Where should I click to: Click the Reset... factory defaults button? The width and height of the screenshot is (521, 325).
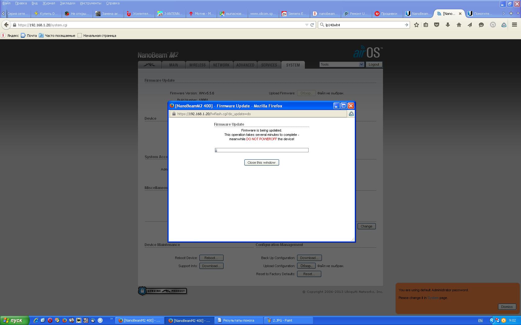click(x=309, y=274)
